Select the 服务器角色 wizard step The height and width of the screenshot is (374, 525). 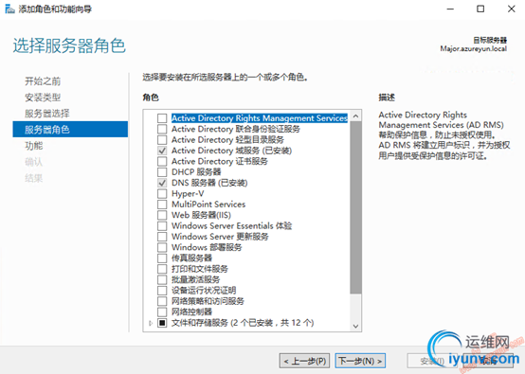[70, 129]
